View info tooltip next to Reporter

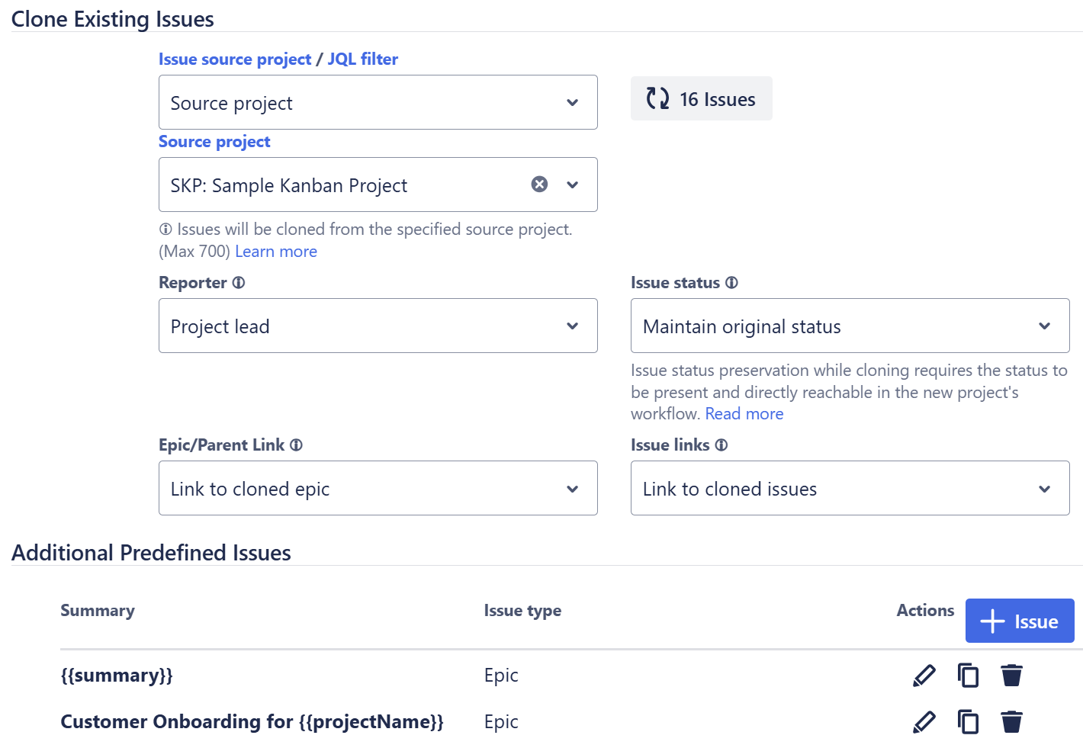239,282
